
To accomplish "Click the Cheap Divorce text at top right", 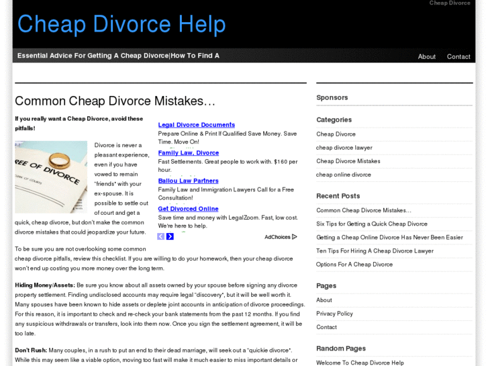I will tap(450, 3).
